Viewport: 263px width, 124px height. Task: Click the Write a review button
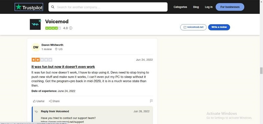(x=219, y=27)
